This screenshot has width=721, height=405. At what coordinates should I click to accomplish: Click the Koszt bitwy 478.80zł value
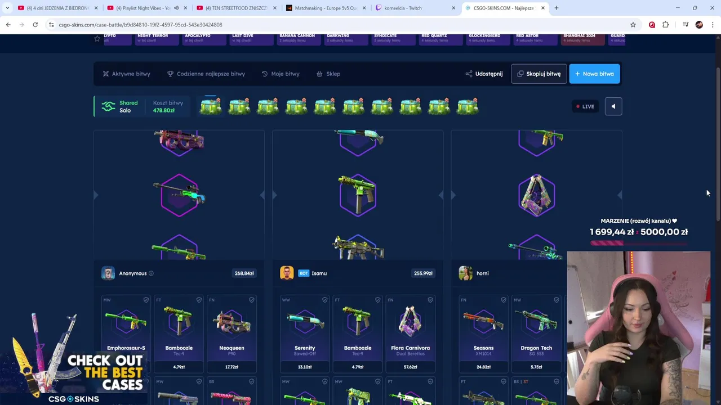[164, 110]
